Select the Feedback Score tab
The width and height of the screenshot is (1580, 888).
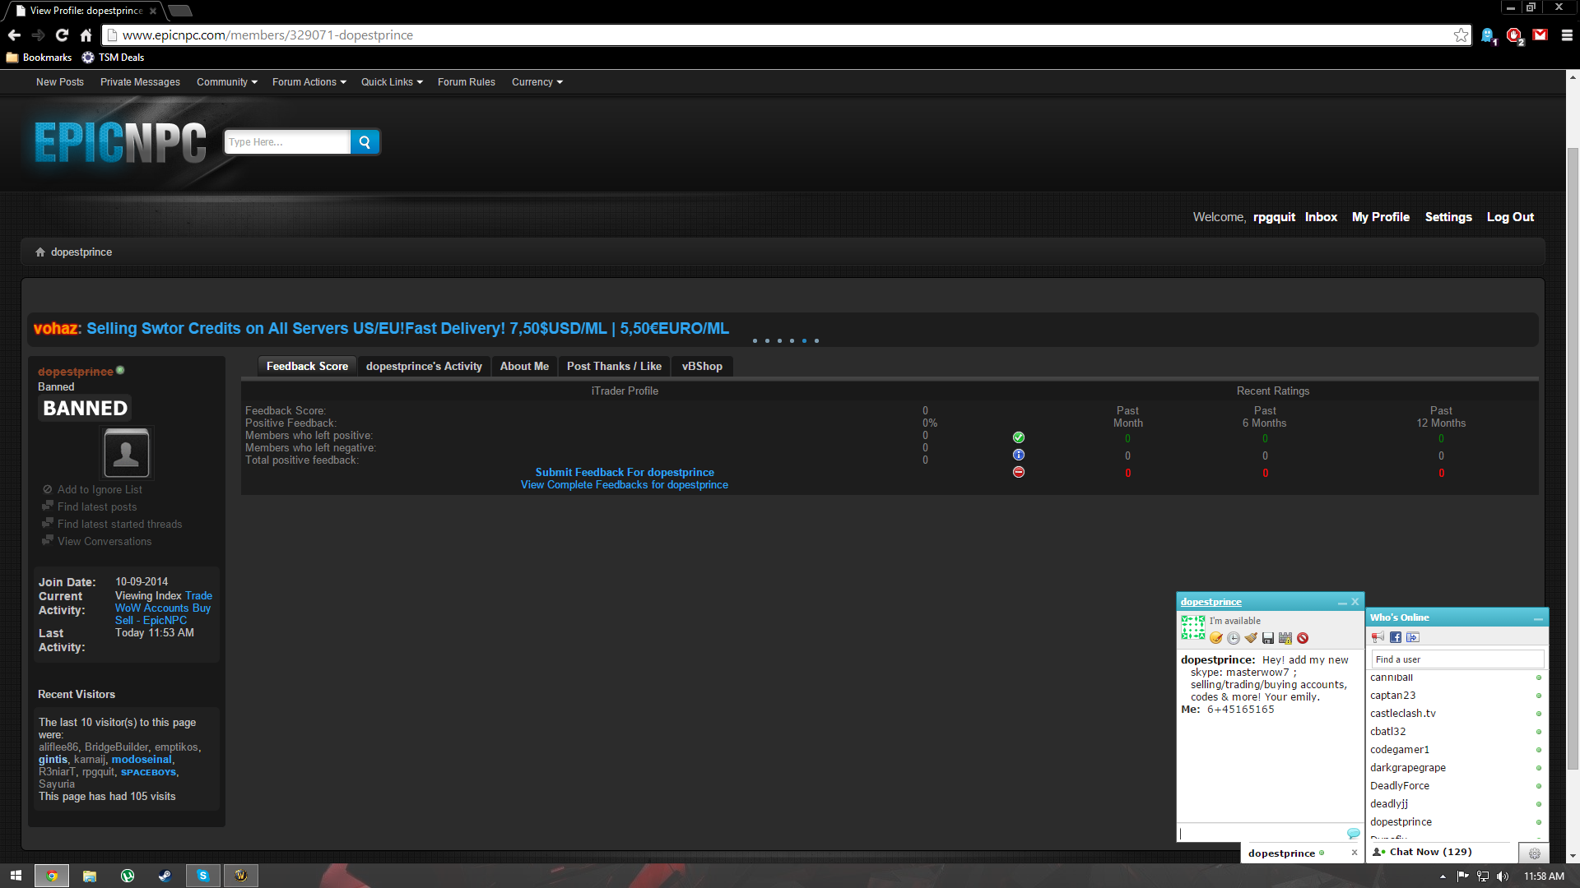coord(307,367)
